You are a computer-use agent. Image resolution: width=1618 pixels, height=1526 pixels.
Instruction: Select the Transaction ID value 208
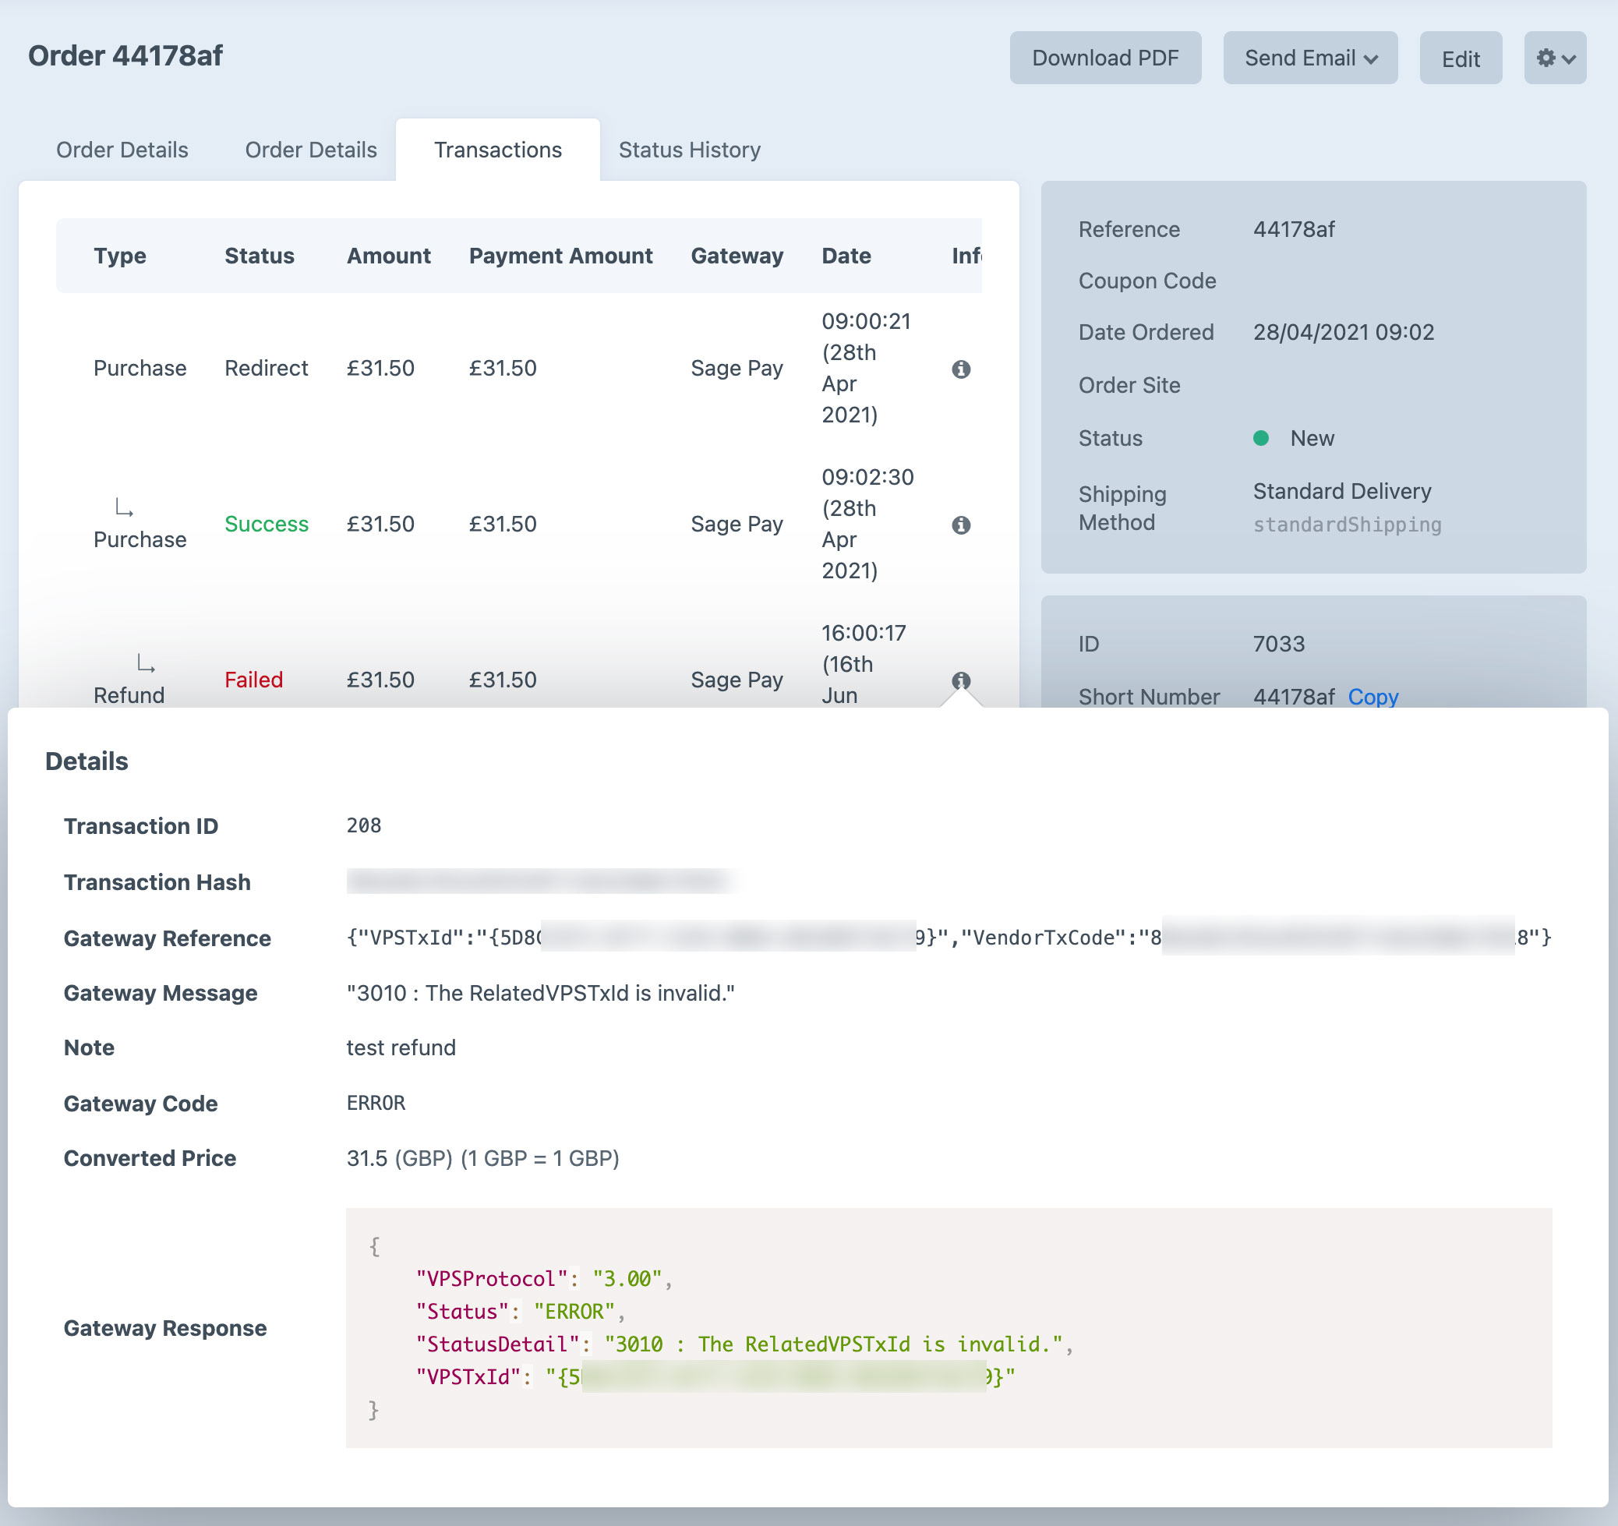364,825
